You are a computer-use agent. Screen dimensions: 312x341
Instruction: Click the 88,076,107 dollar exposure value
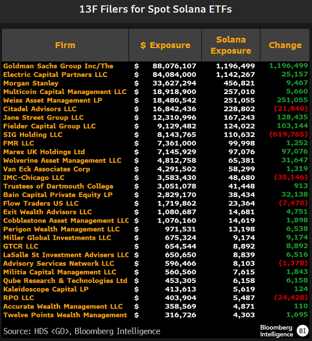tap(174, 66)
